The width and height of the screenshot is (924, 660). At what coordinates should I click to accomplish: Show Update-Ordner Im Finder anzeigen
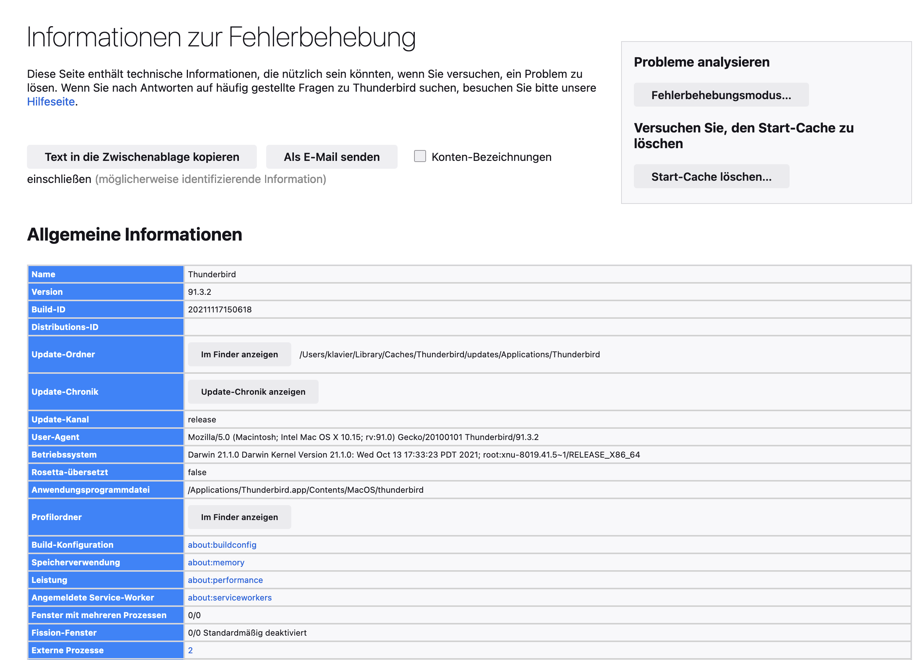click(x=239, y=354)
